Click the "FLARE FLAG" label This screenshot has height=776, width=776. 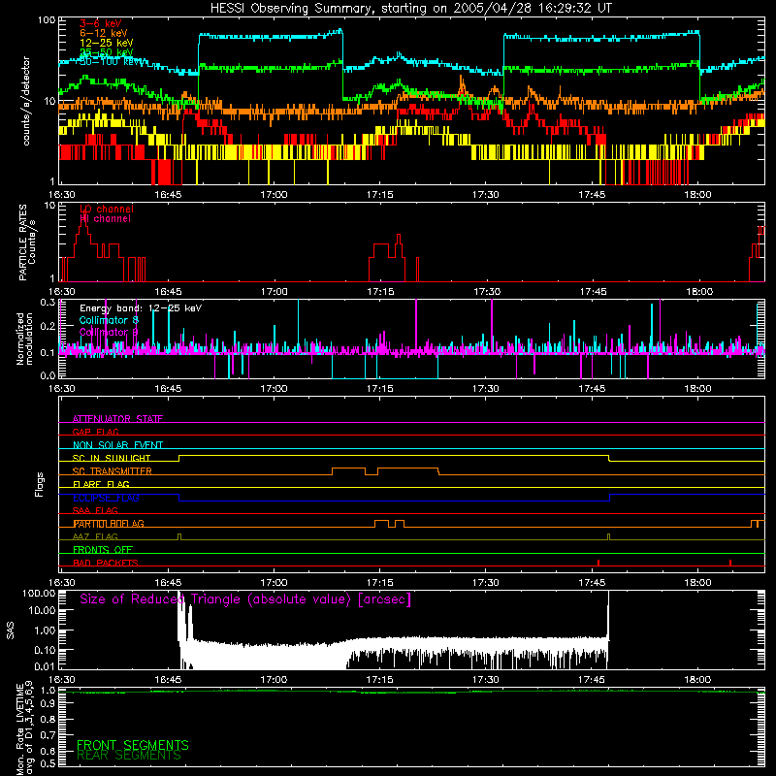pyautogui.click(x=101, y=484)
